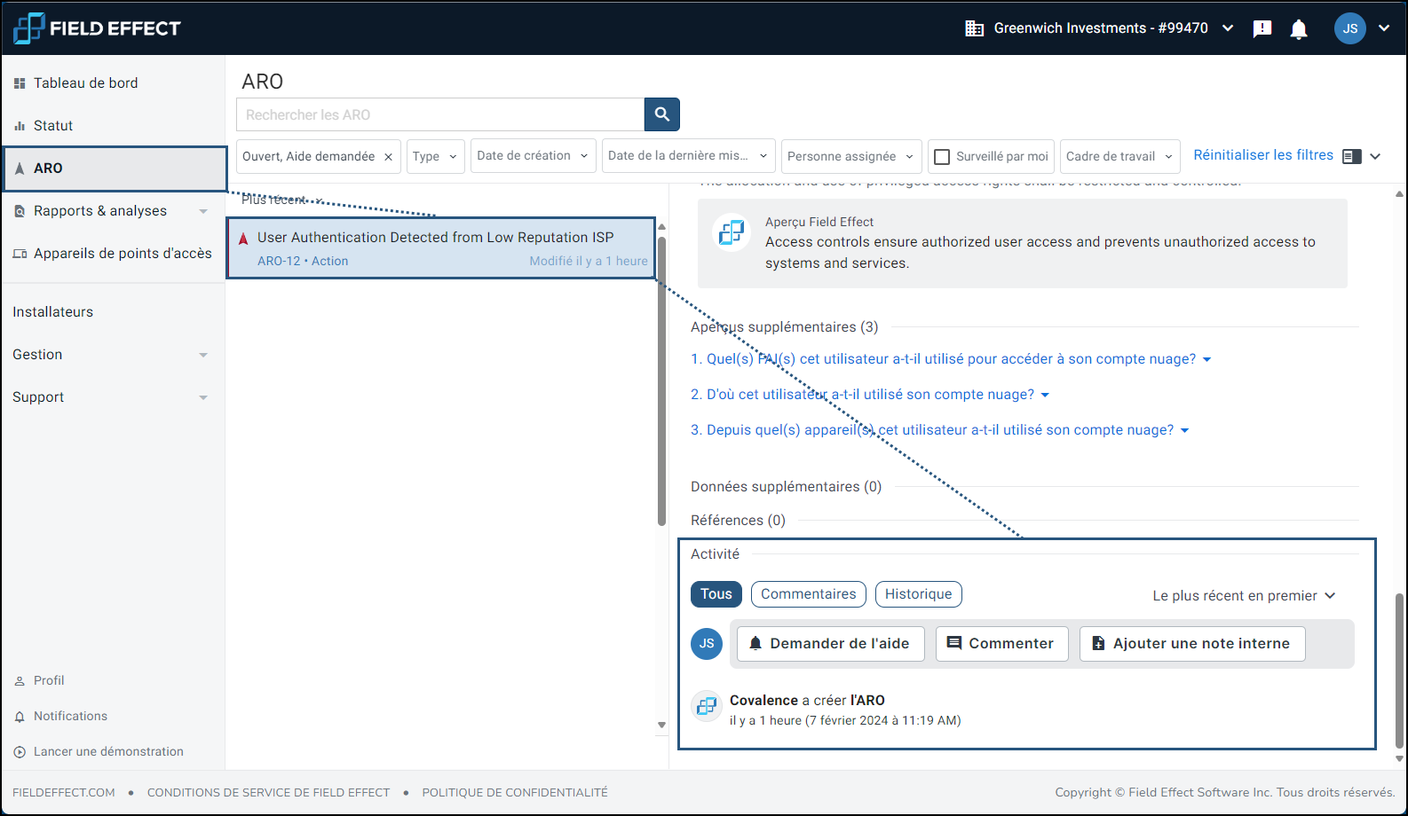Click the Rapports & analyses icon
This screenshot has height=816, width=1408.
click(20, 211)
